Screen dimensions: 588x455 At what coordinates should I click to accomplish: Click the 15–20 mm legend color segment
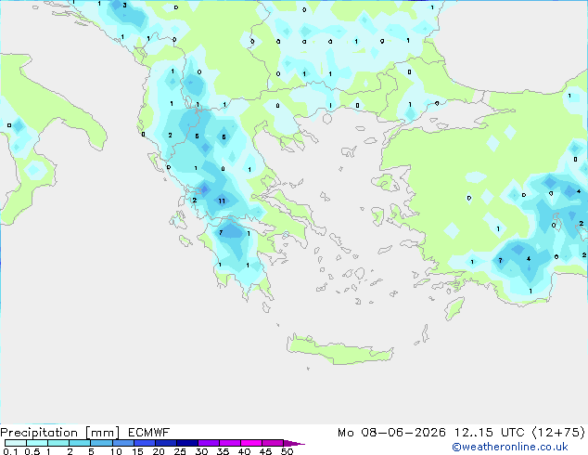pos(145,443)
